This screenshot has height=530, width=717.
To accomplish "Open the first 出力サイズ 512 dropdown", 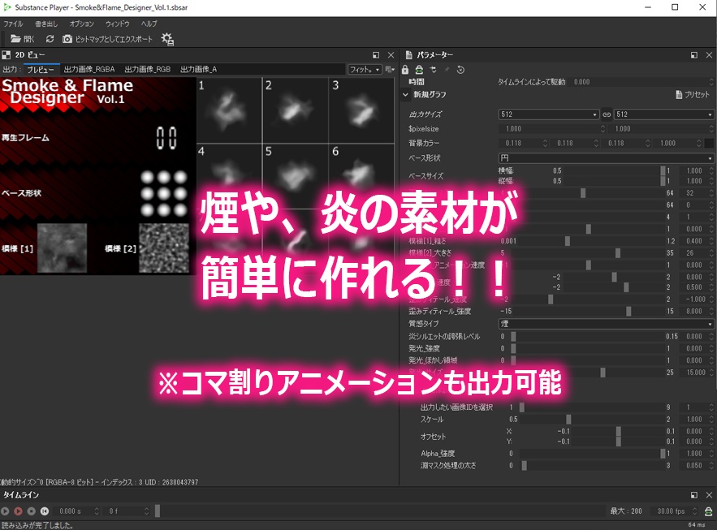I will [x=548, y=114].
